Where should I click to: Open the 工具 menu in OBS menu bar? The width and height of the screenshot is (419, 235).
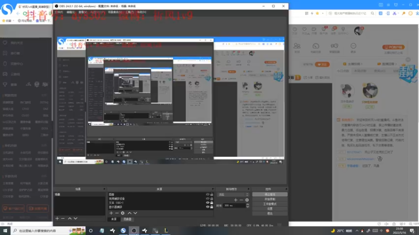[x=129, y=12]
